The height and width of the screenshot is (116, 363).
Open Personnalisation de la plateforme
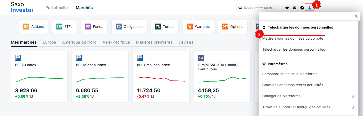point(290,74)
